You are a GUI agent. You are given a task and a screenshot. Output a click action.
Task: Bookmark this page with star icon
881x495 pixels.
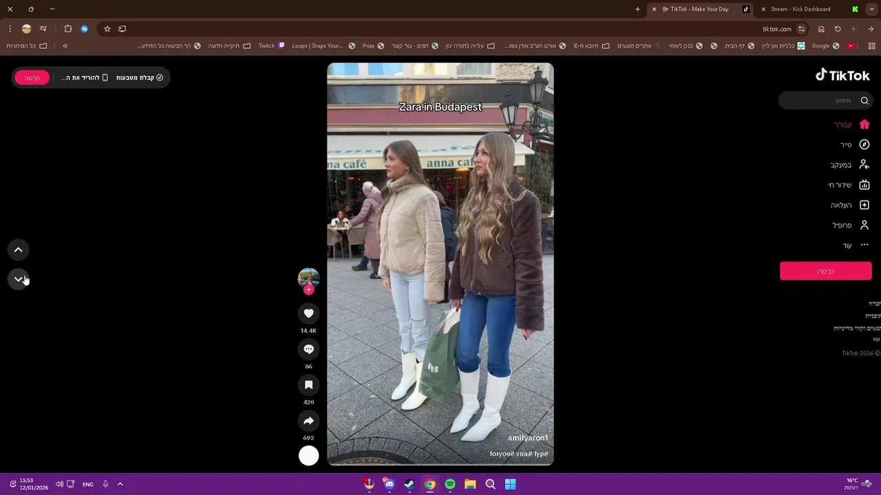pos(107,29)
